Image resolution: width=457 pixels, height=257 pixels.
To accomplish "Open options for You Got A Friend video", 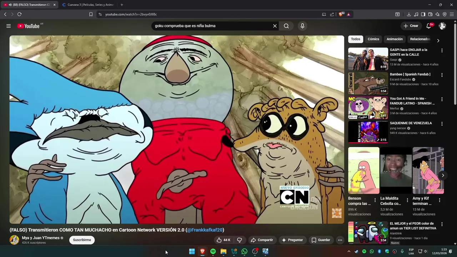I will 442,99.
